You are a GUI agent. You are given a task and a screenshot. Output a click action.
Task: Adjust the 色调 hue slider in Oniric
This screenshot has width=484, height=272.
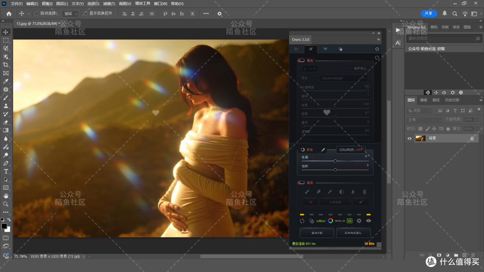pos(335,161)
